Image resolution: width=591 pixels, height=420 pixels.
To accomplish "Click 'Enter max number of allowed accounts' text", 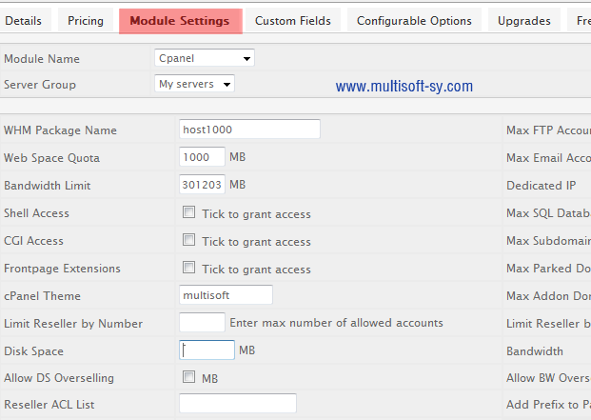I will point(336,323).
